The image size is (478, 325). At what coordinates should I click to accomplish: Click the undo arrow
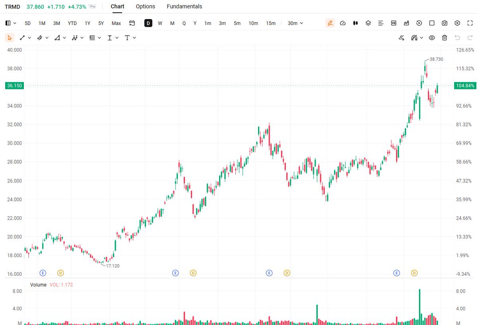point(457,38)
